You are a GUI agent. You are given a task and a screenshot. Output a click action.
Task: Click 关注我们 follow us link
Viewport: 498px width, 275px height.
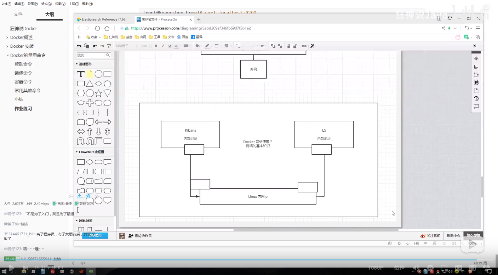click(x=430, y=236)
